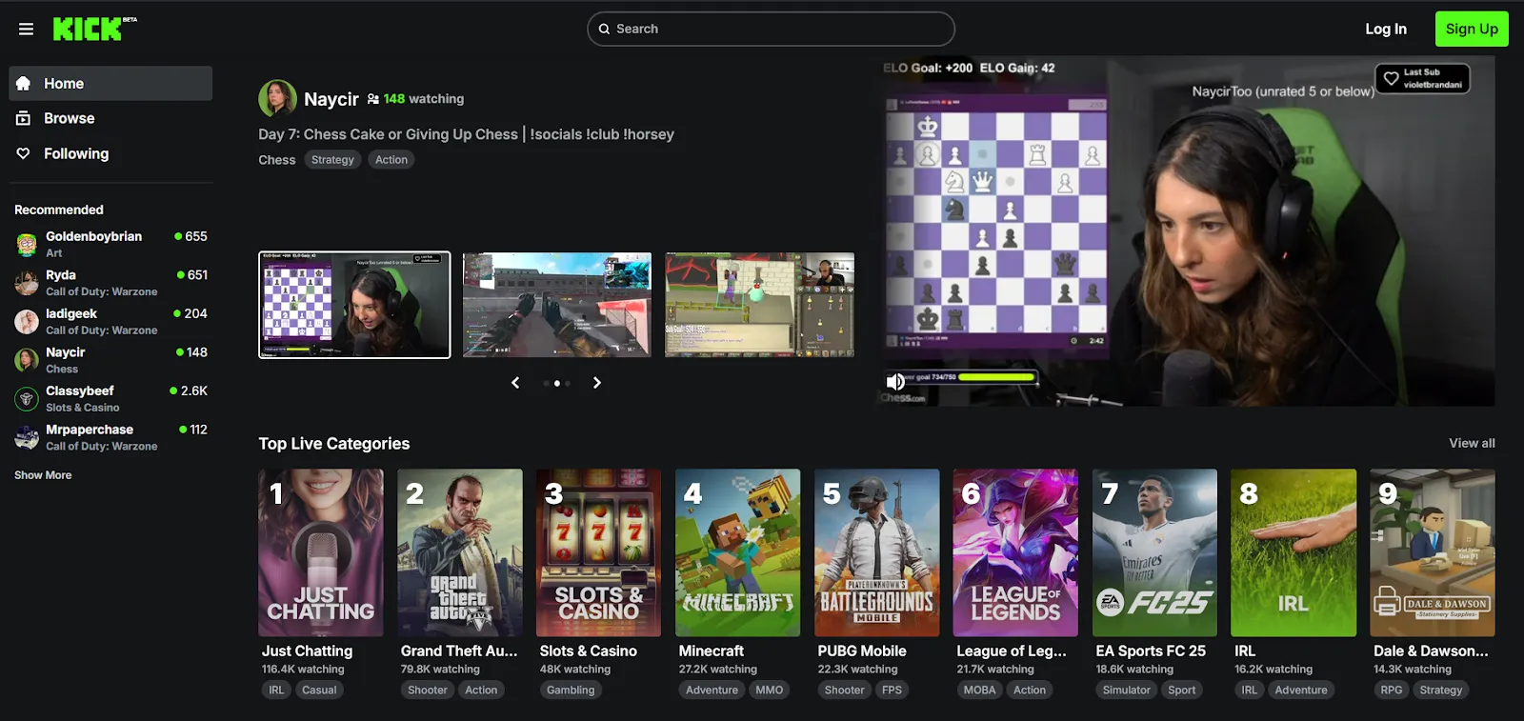Open the Following sidebar item
This screenshot has height=721, width=1524.
click(76, 153)
